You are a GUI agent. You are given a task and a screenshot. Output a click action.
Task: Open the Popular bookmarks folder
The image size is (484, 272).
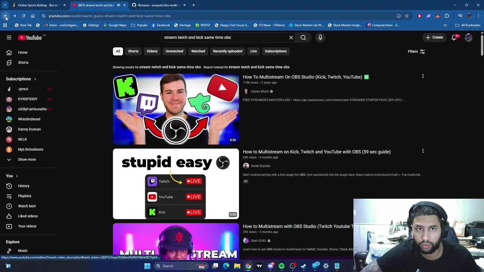139,25
